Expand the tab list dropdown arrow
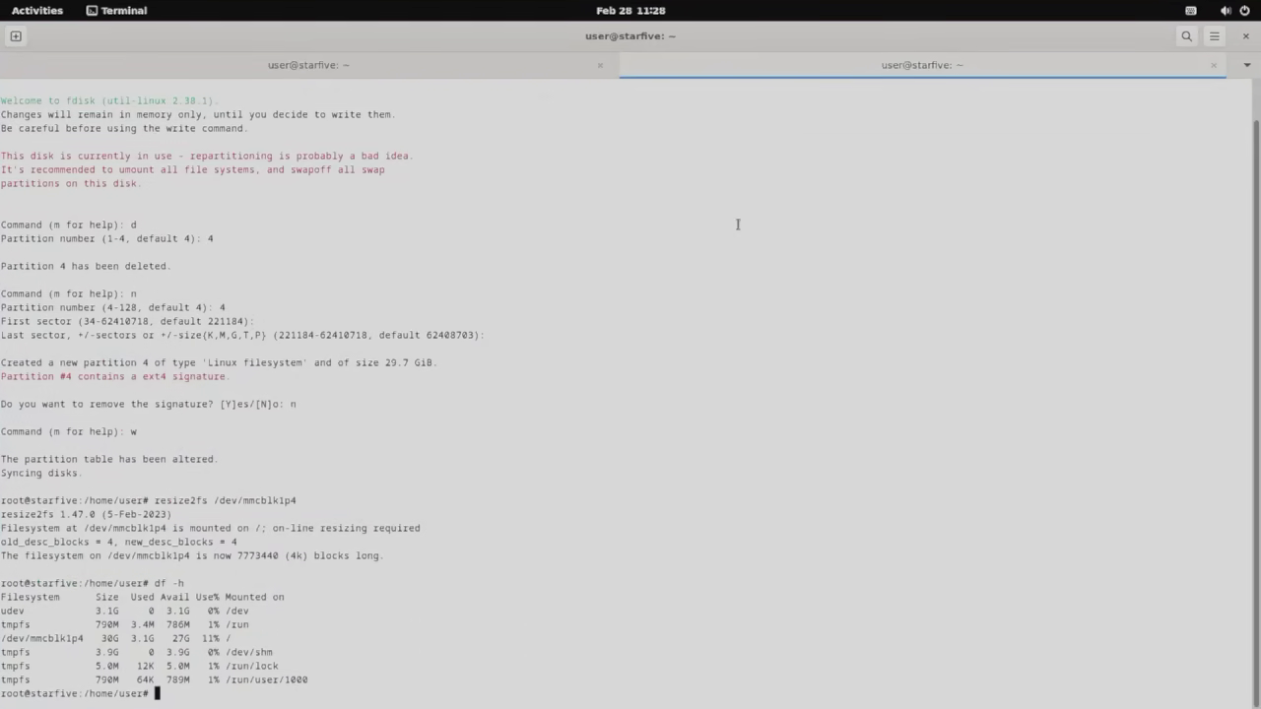This screenshot has width=1261, height=709. (x=1246, y=65)
